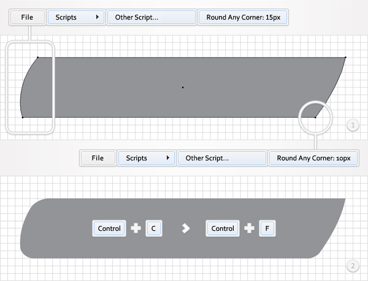Click the top-right anchor point of shape
This screenshot has width=368, height=281.
click(x=345, y=57)
